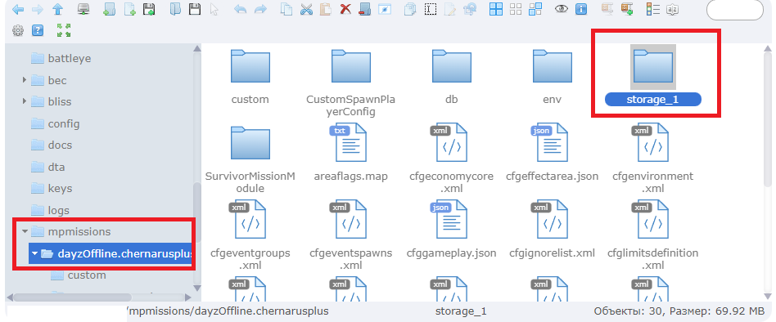The width and height of the screenshot is (776, 322).
Task: Open help with the blue question icon
Action: tap(38, 30)
